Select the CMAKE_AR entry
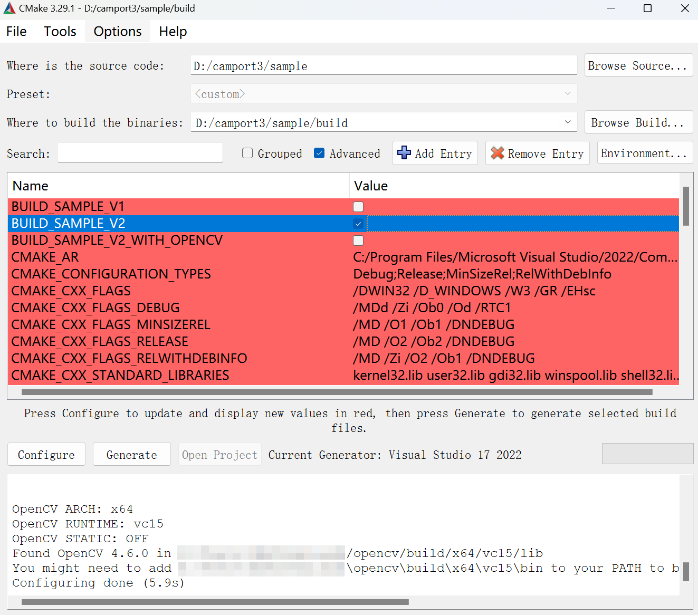Screen dimensions: 698x615 pyautogui.click(x=45, y=257)
